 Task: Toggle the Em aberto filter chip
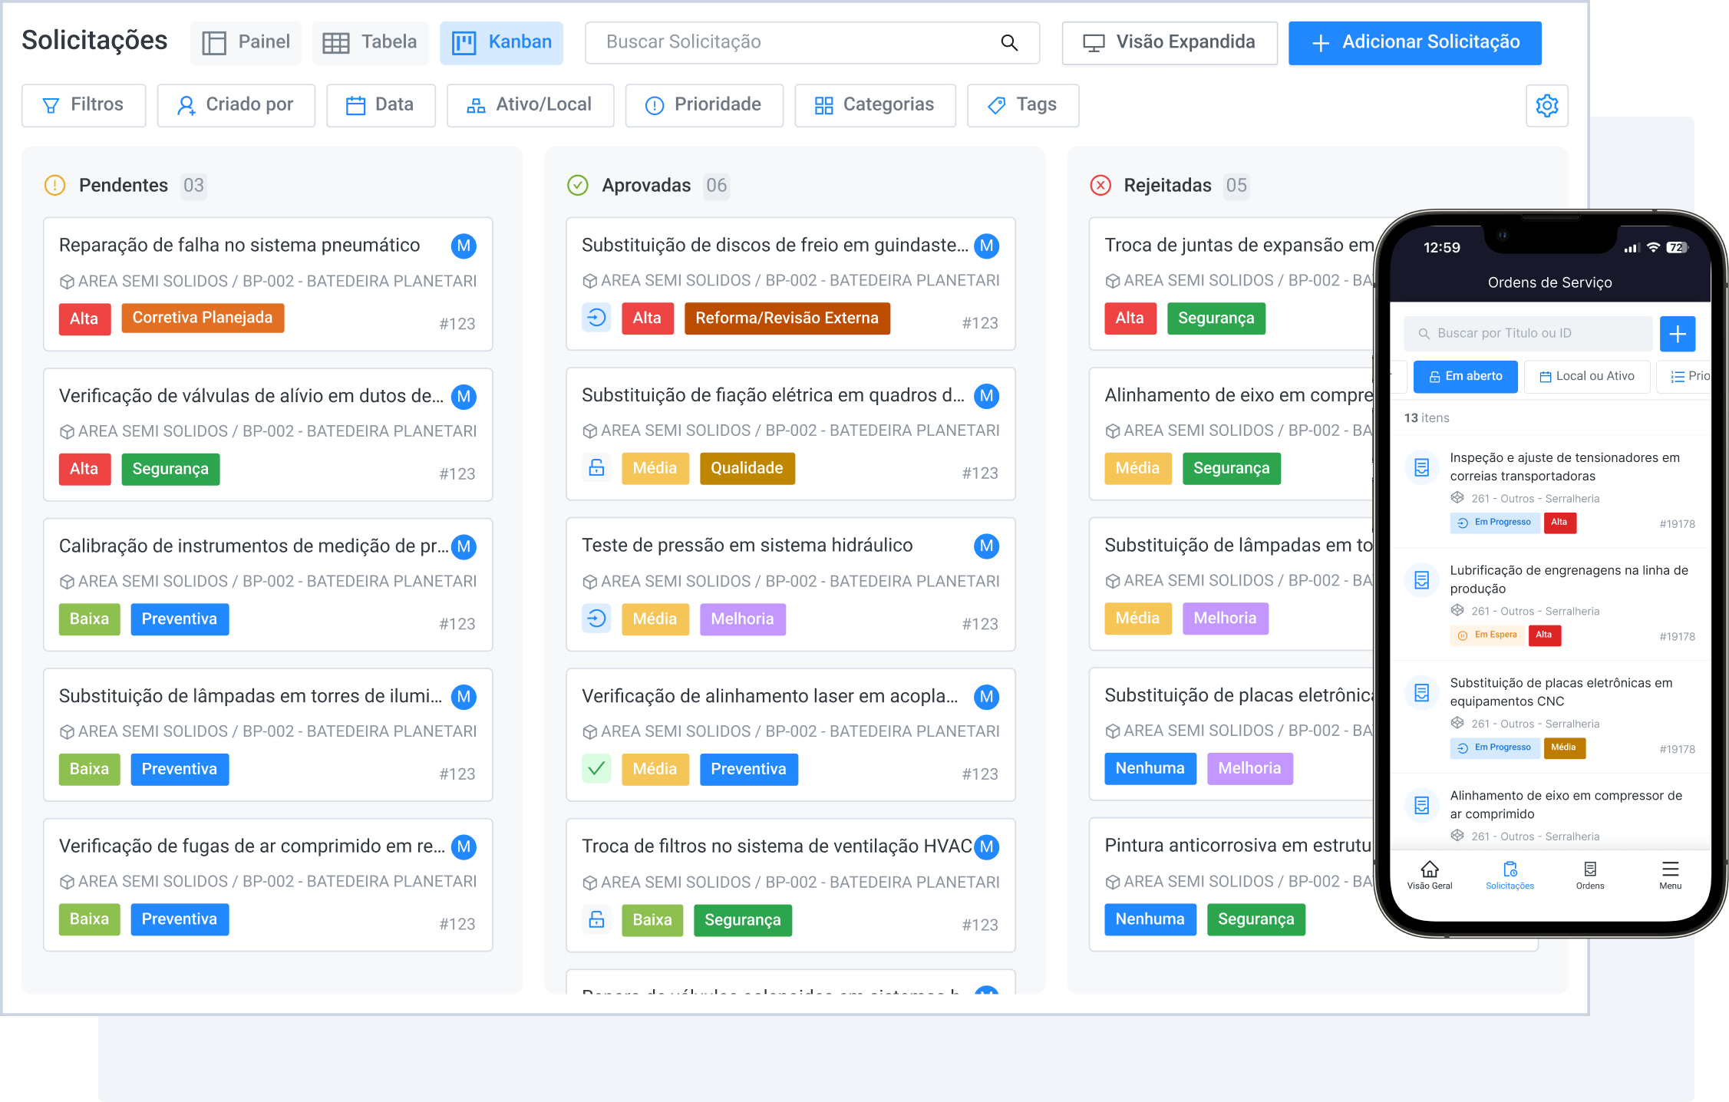(1465, 376)
